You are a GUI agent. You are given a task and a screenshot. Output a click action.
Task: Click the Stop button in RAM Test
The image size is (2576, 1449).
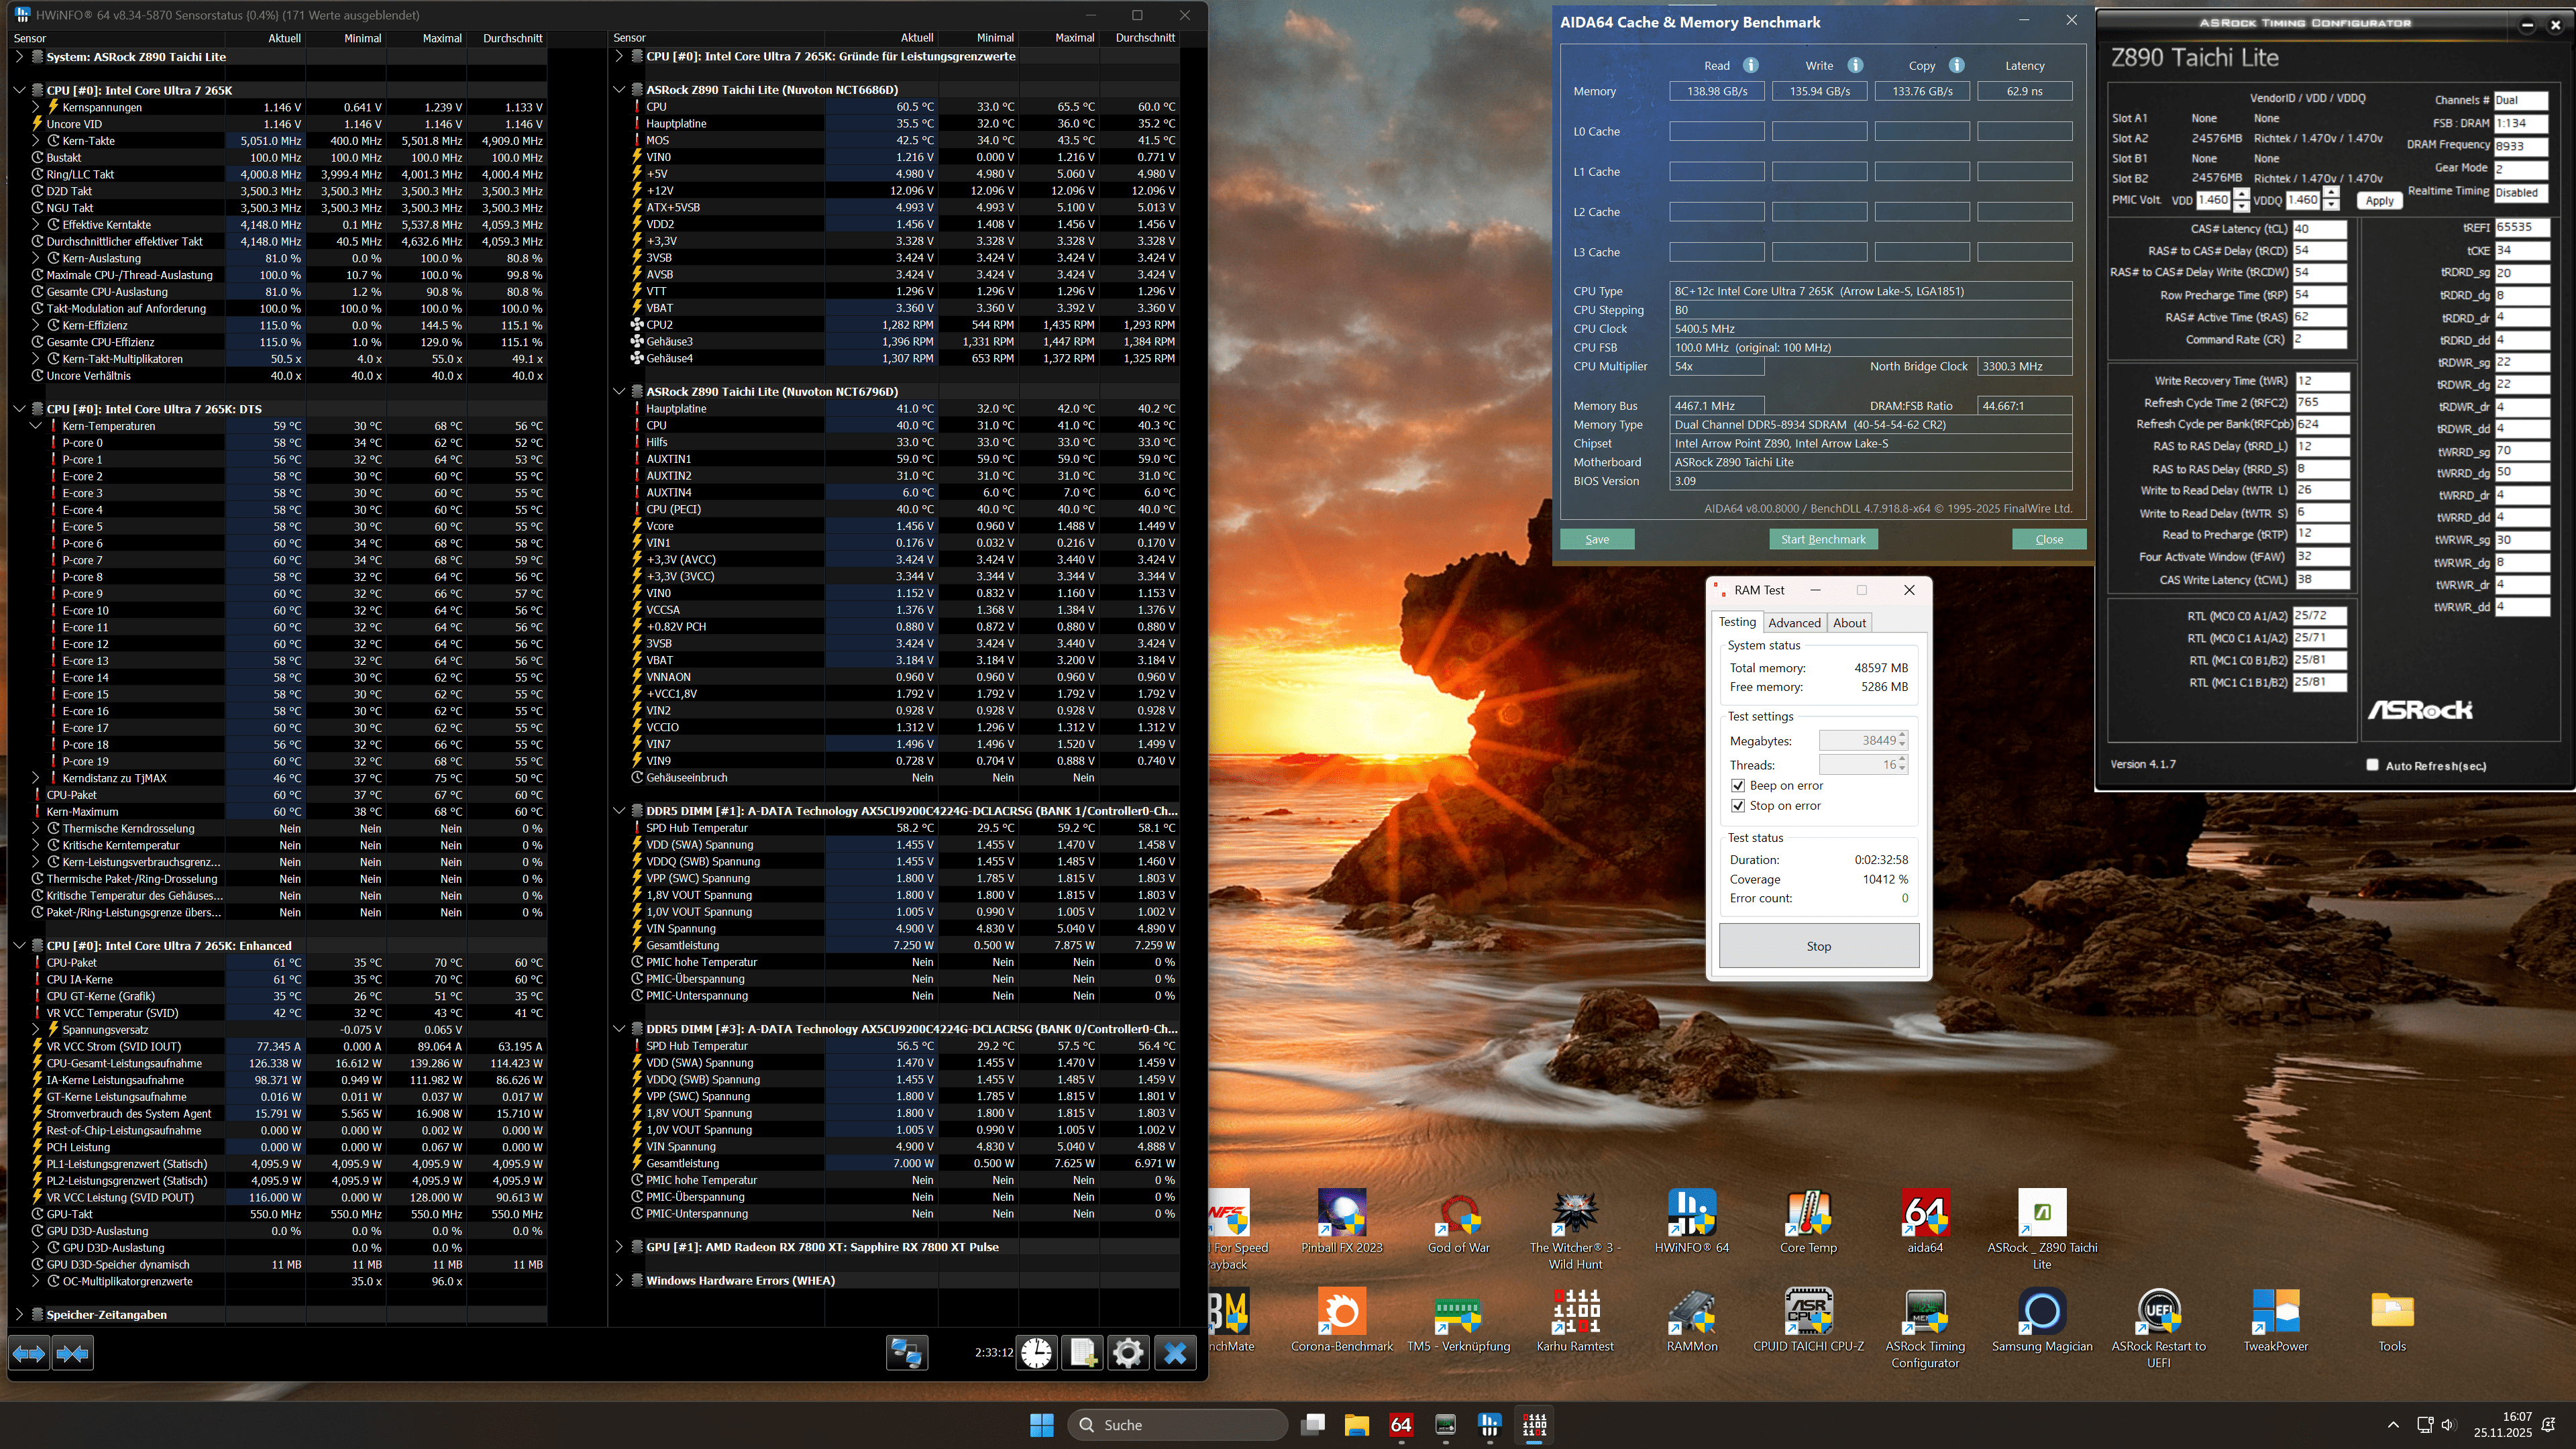pyautogui.click(x=1818, y=946)
